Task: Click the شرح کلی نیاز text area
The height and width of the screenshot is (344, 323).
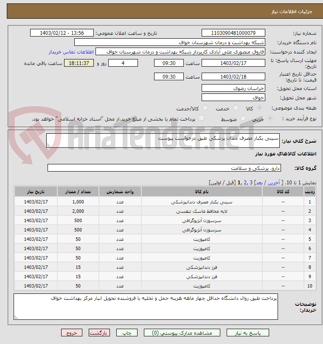Action: (163, 141)
